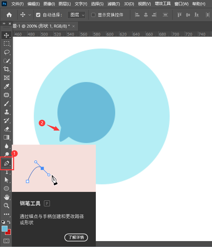Swap foreground and background colors
This screenshot has height=247, width=212.
pyautogui.click(x=9, y=222)
